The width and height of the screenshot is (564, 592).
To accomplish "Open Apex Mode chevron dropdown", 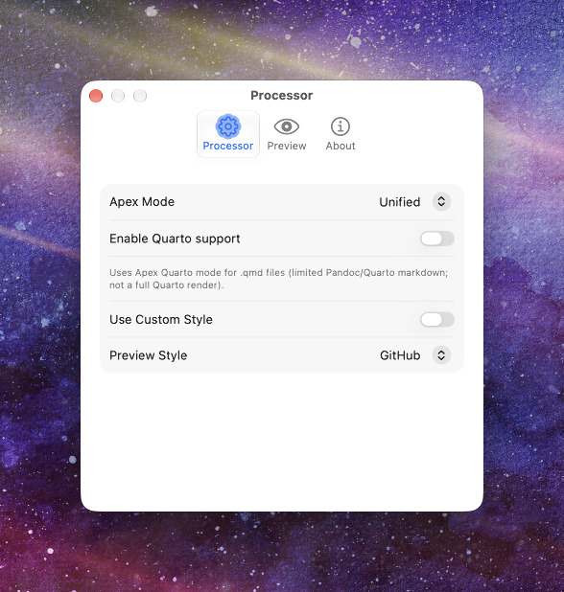I will [x=441, y=201].
